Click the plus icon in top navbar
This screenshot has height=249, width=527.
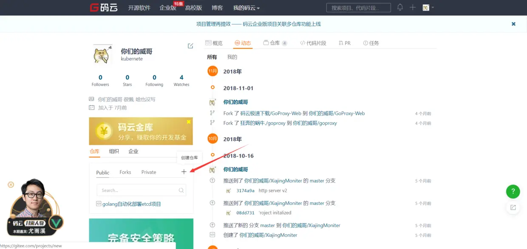[412, 8]
